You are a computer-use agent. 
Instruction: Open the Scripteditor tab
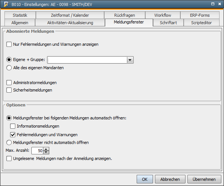pos(202,23)
